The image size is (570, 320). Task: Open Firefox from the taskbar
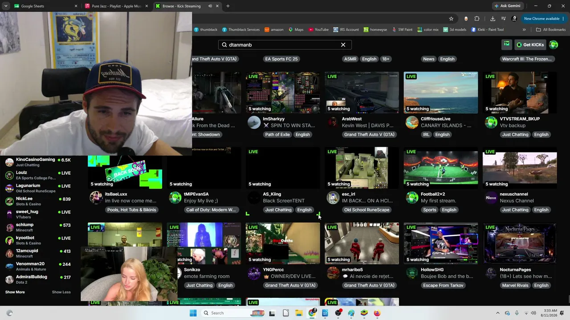pyautogui.click(x=377, y=313)
